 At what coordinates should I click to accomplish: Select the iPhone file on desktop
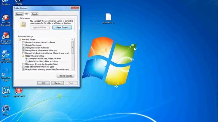[108, 19]
